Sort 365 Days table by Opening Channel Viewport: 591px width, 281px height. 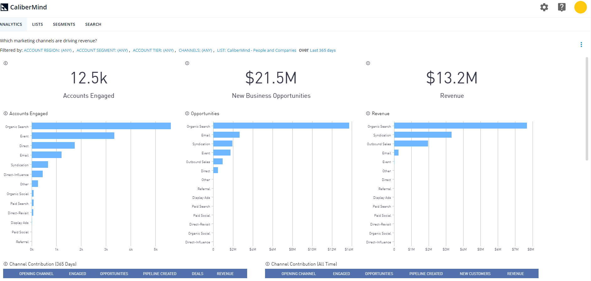click(36, 274)
